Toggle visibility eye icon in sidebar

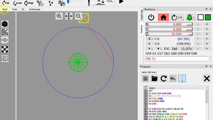[5, 40]
